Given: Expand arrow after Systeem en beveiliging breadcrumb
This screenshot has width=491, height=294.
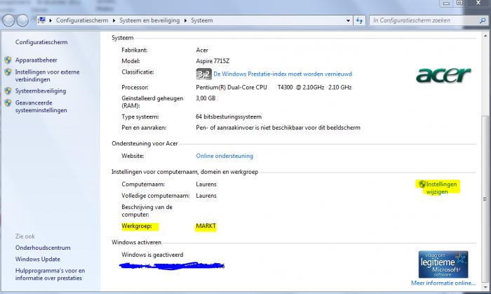Looking at the screenshot, I should (185, 20).
